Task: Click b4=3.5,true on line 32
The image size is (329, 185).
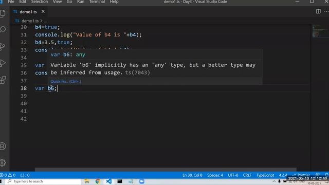Action: (53, 42)
